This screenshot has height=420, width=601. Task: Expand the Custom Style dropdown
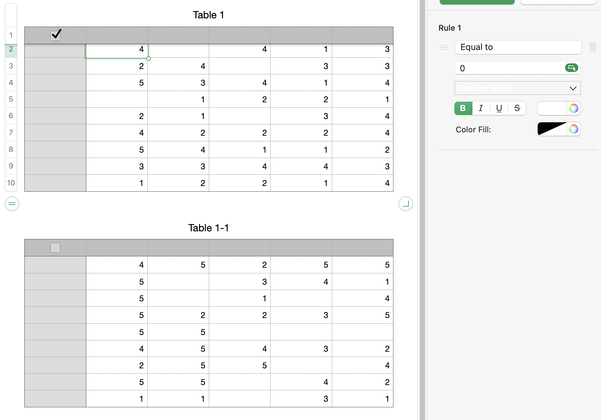[517, 88]
